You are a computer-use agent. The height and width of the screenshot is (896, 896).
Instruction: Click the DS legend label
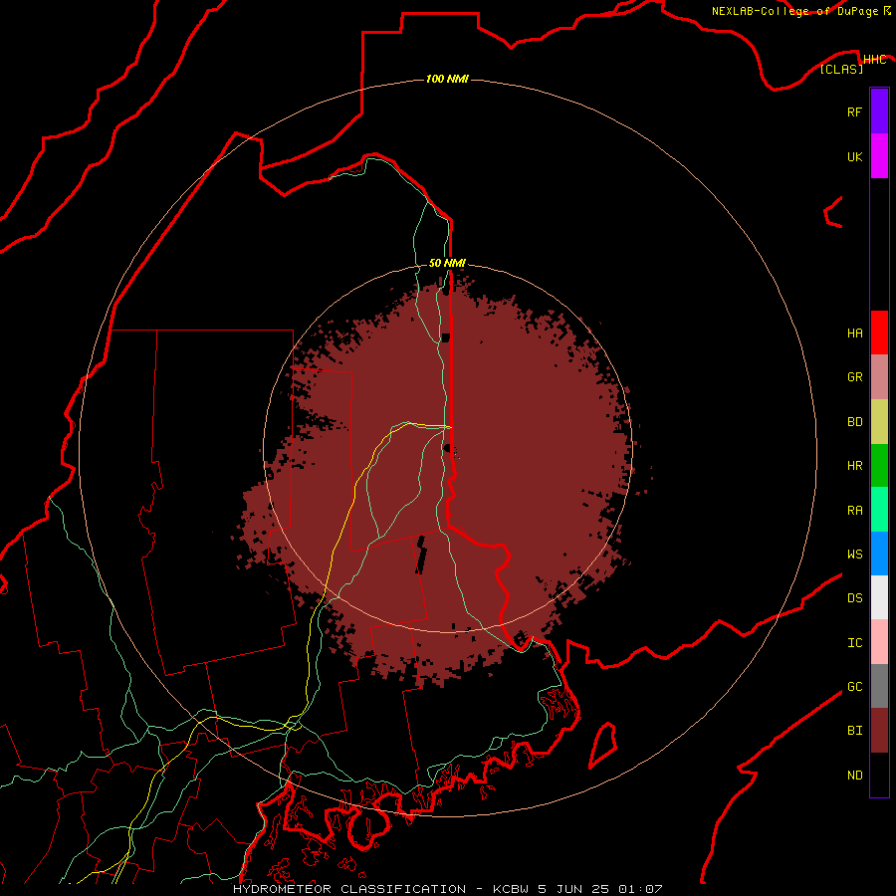[x=854, y=597]
